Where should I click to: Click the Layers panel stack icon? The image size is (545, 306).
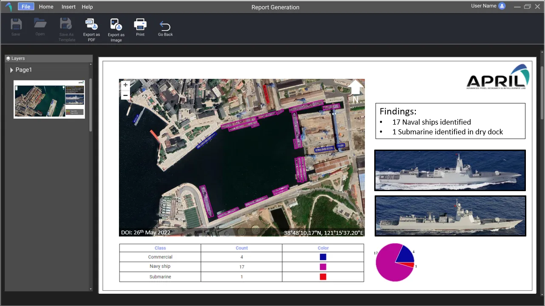tap(8, 58)
